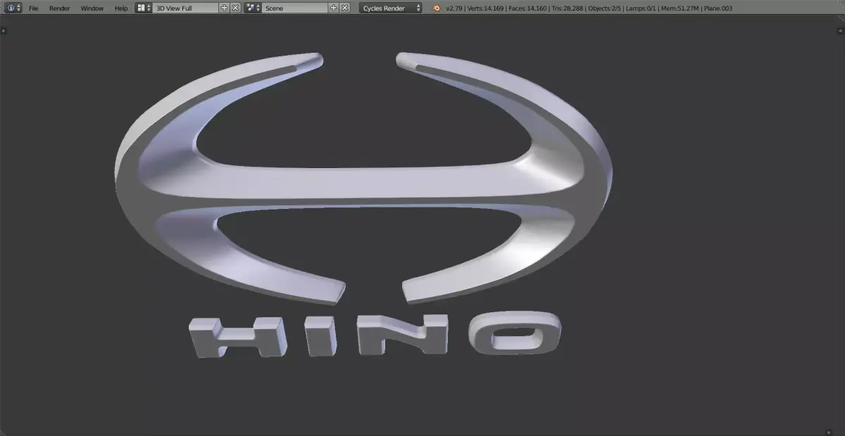
Task: Click the Blender logo icon
Action: (x=437, y=8)
